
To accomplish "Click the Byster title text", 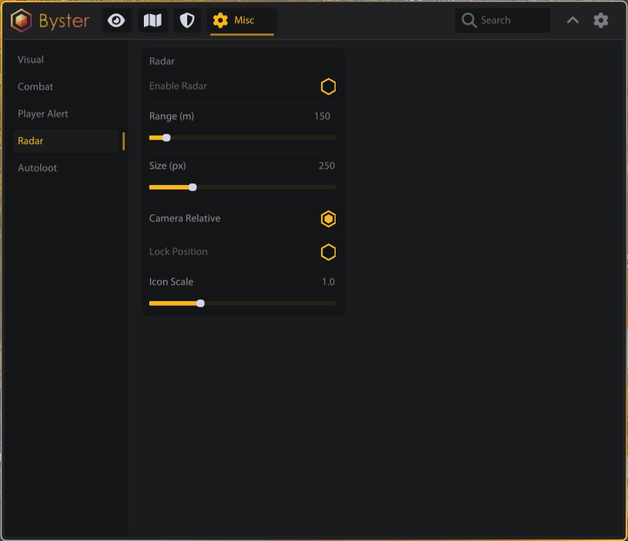I will click(x=64, y=21).
